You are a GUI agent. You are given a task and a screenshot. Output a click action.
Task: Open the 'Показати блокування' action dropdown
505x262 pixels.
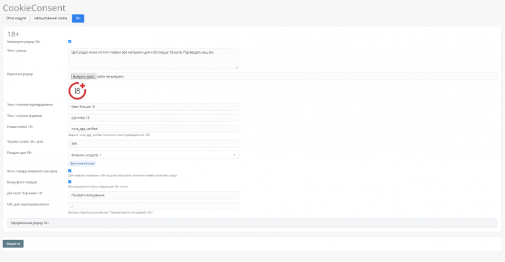tap(153, 195)
